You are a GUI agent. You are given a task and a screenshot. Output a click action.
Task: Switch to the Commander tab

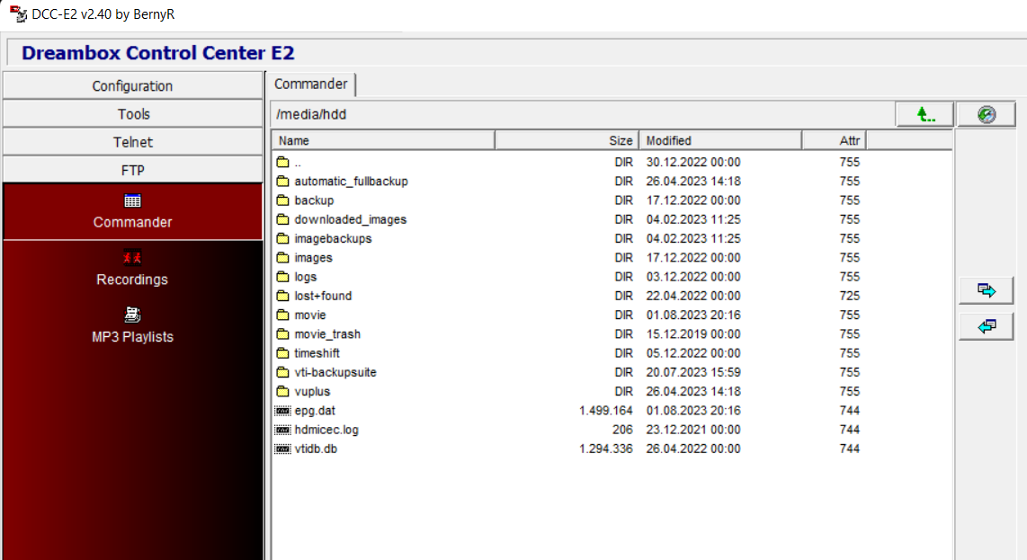[x=310, y=84]
